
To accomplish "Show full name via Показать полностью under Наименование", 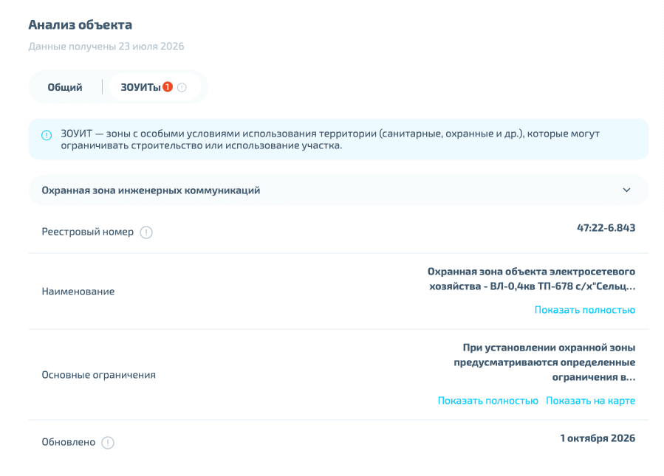I will [585, 310].
